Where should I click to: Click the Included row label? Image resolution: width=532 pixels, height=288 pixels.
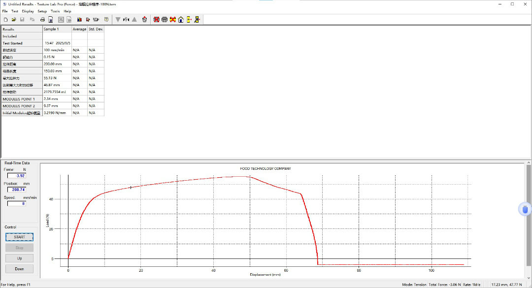(22, 36)
